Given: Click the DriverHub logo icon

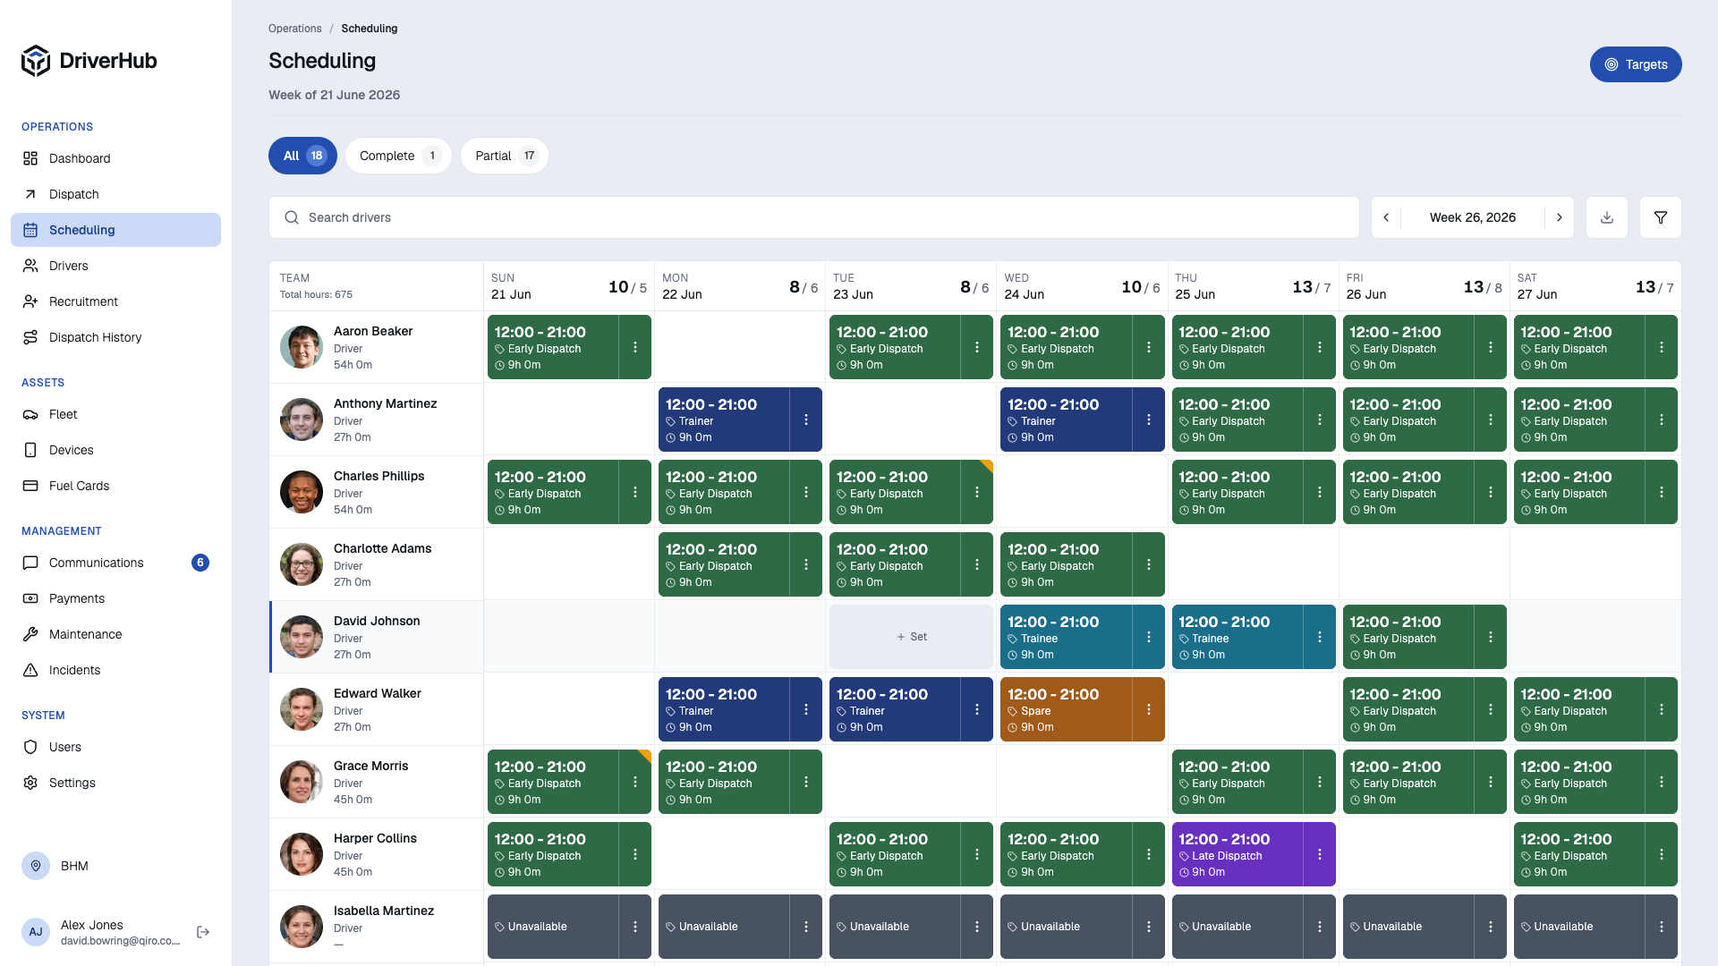Looking at the screenshot, I should [36, 61].
